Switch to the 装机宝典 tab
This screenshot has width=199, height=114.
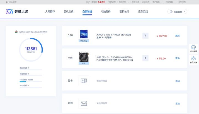click(69, 11)
